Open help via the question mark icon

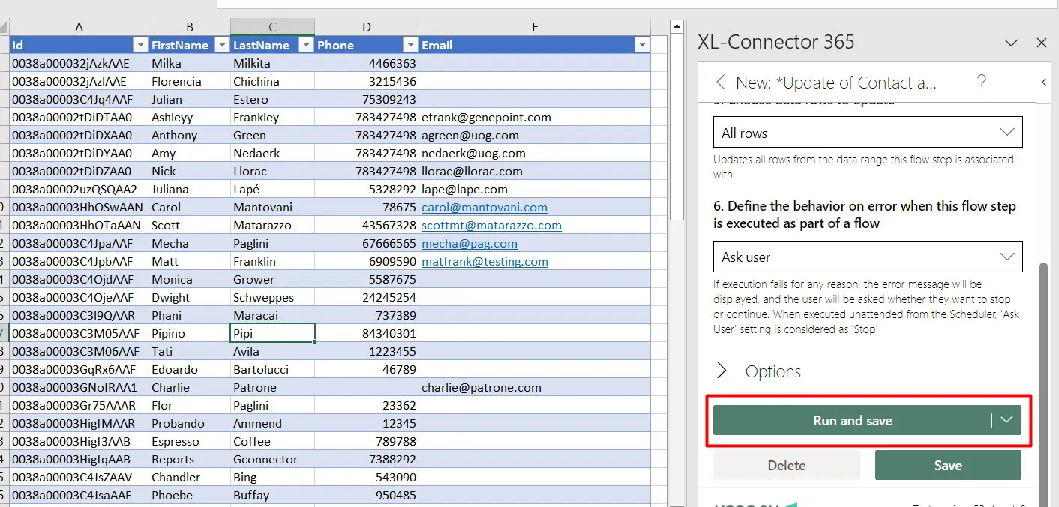pos(982,82)
